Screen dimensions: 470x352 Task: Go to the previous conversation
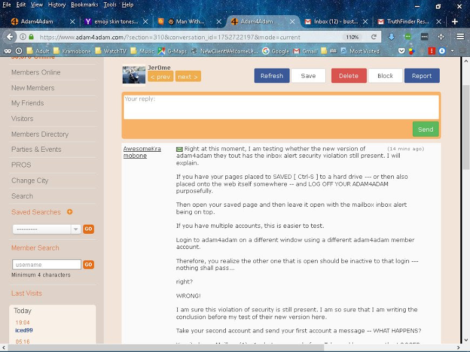coord(160,76)
